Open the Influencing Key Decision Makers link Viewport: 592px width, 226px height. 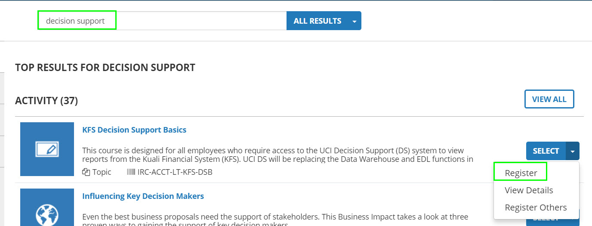[x=143, y=196]
